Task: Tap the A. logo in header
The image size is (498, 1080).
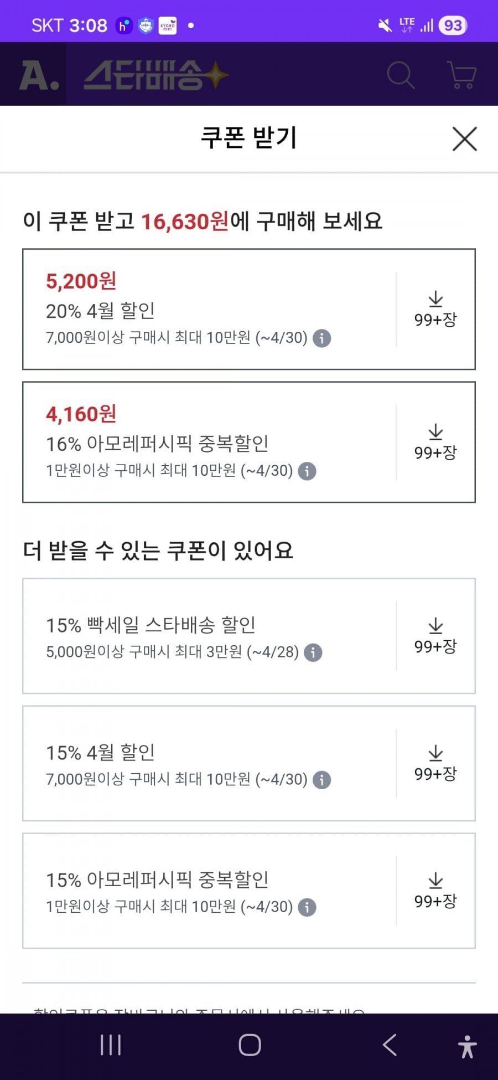Action: [39, 75]
